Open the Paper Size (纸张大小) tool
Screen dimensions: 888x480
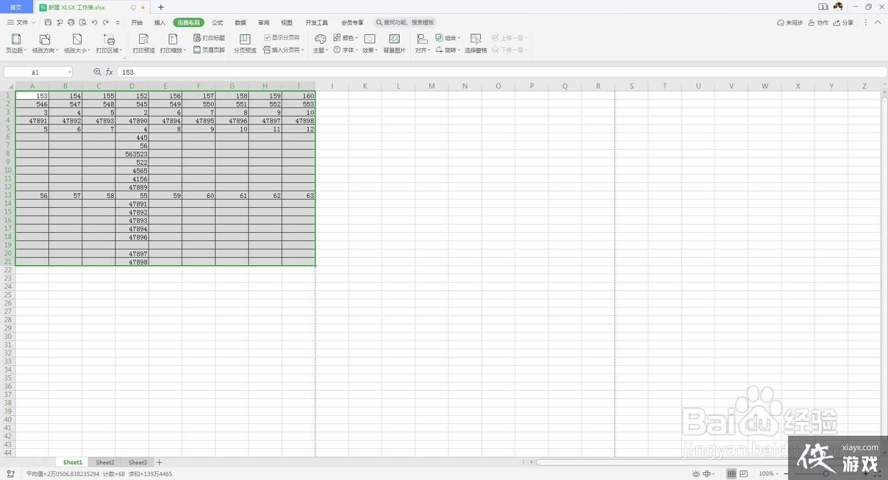(77, 43)
